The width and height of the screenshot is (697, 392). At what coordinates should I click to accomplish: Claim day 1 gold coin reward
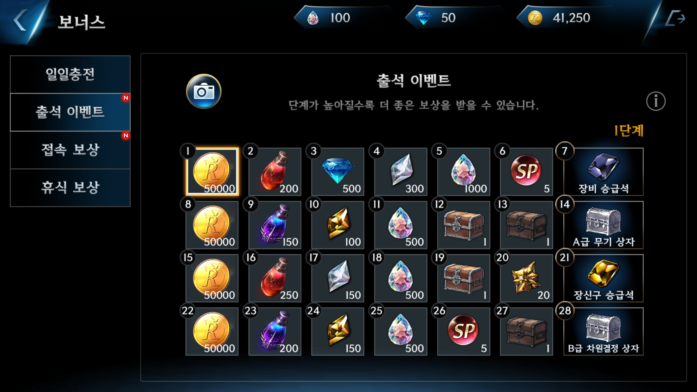212,171
